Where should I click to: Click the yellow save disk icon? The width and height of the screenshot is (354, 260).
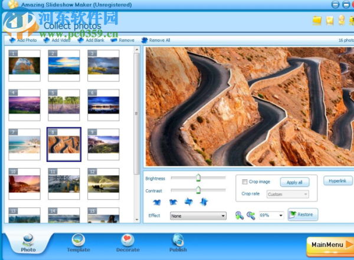(330, 21)
